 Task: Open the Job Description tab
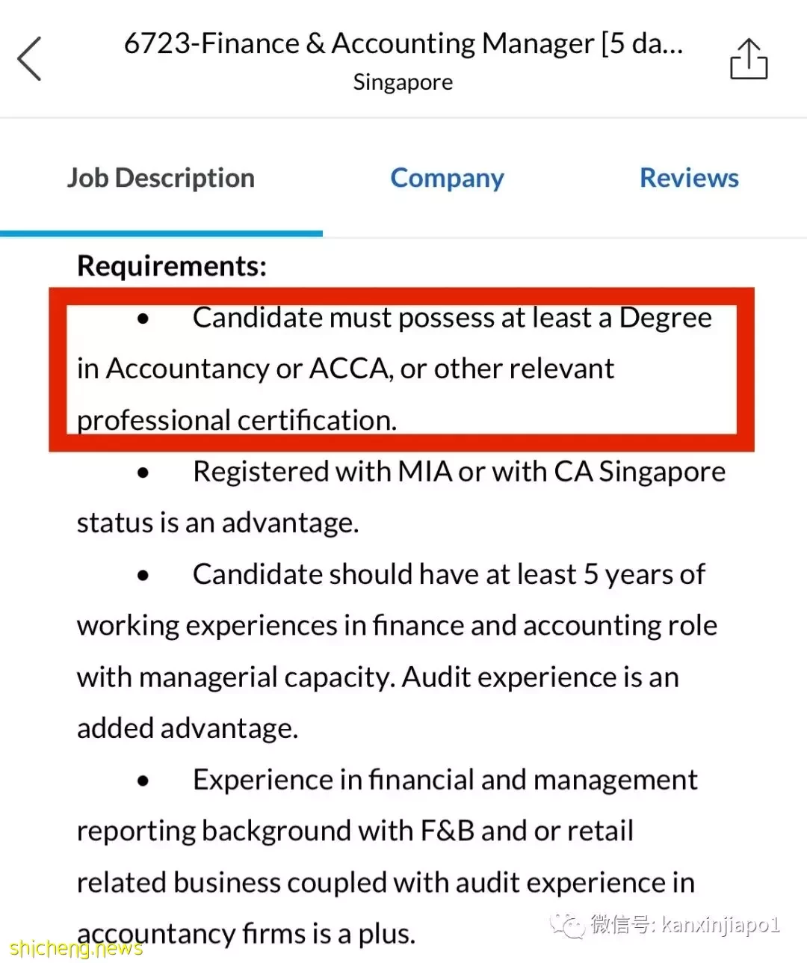161,178
